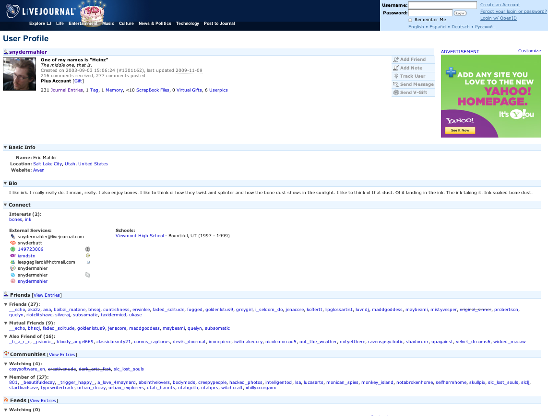Focus the Username input field
Viewport: 548px width, 416px height.
tap(442, 5)
